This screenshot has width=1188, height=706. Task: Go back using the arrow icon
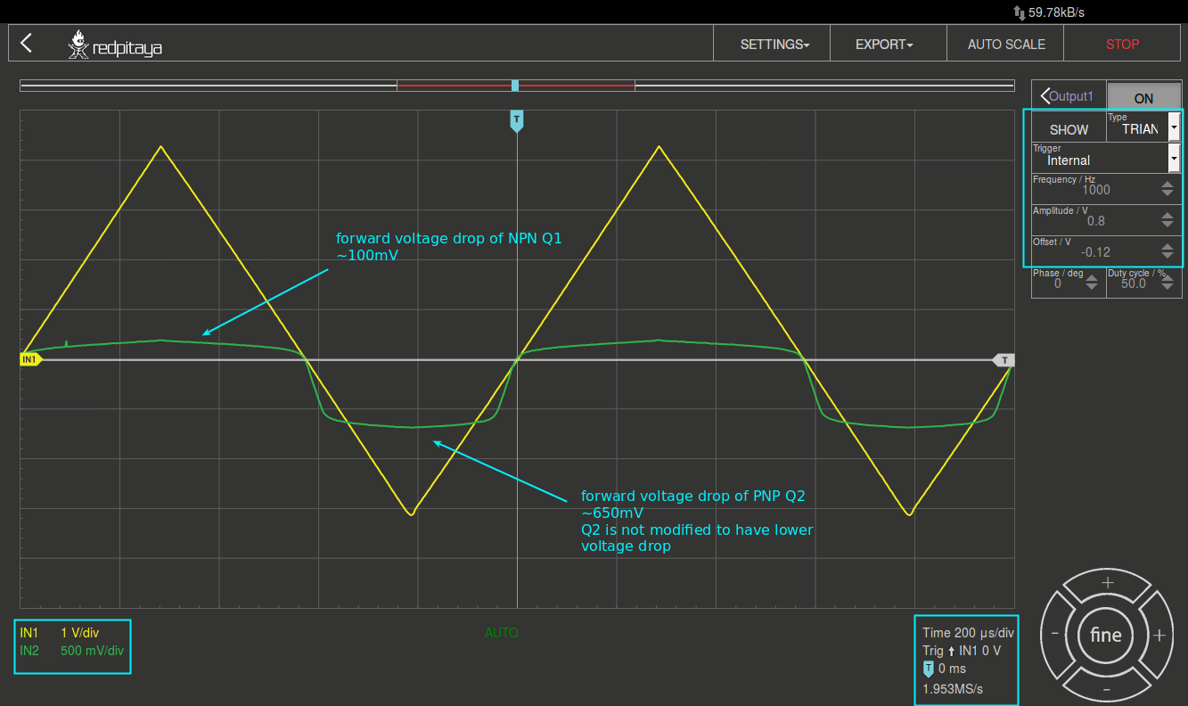tap(27, 43)
